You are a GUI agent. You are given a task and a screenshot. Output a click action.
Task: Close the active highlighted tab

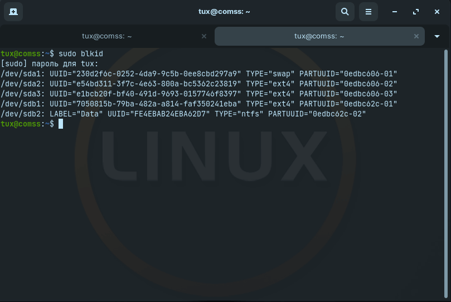[416, 36]
